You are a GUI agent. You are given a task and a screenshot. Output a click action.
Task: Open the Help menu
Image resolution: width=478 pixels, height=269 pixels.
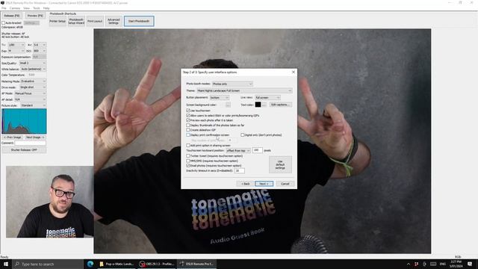[x=46, y=8]
